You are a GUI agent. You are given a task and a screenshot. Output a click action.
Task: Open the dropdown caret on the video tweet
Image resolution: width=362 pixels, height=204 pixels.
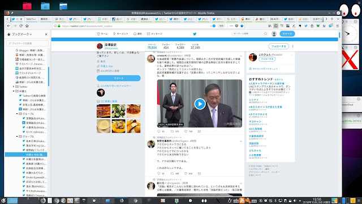pos(241,56)
